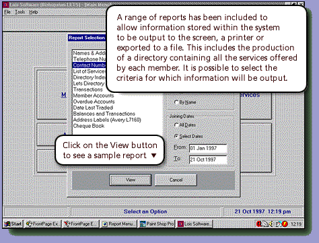Click the Cancel button
Screen dimensions: 319x243
pos(176,180)
